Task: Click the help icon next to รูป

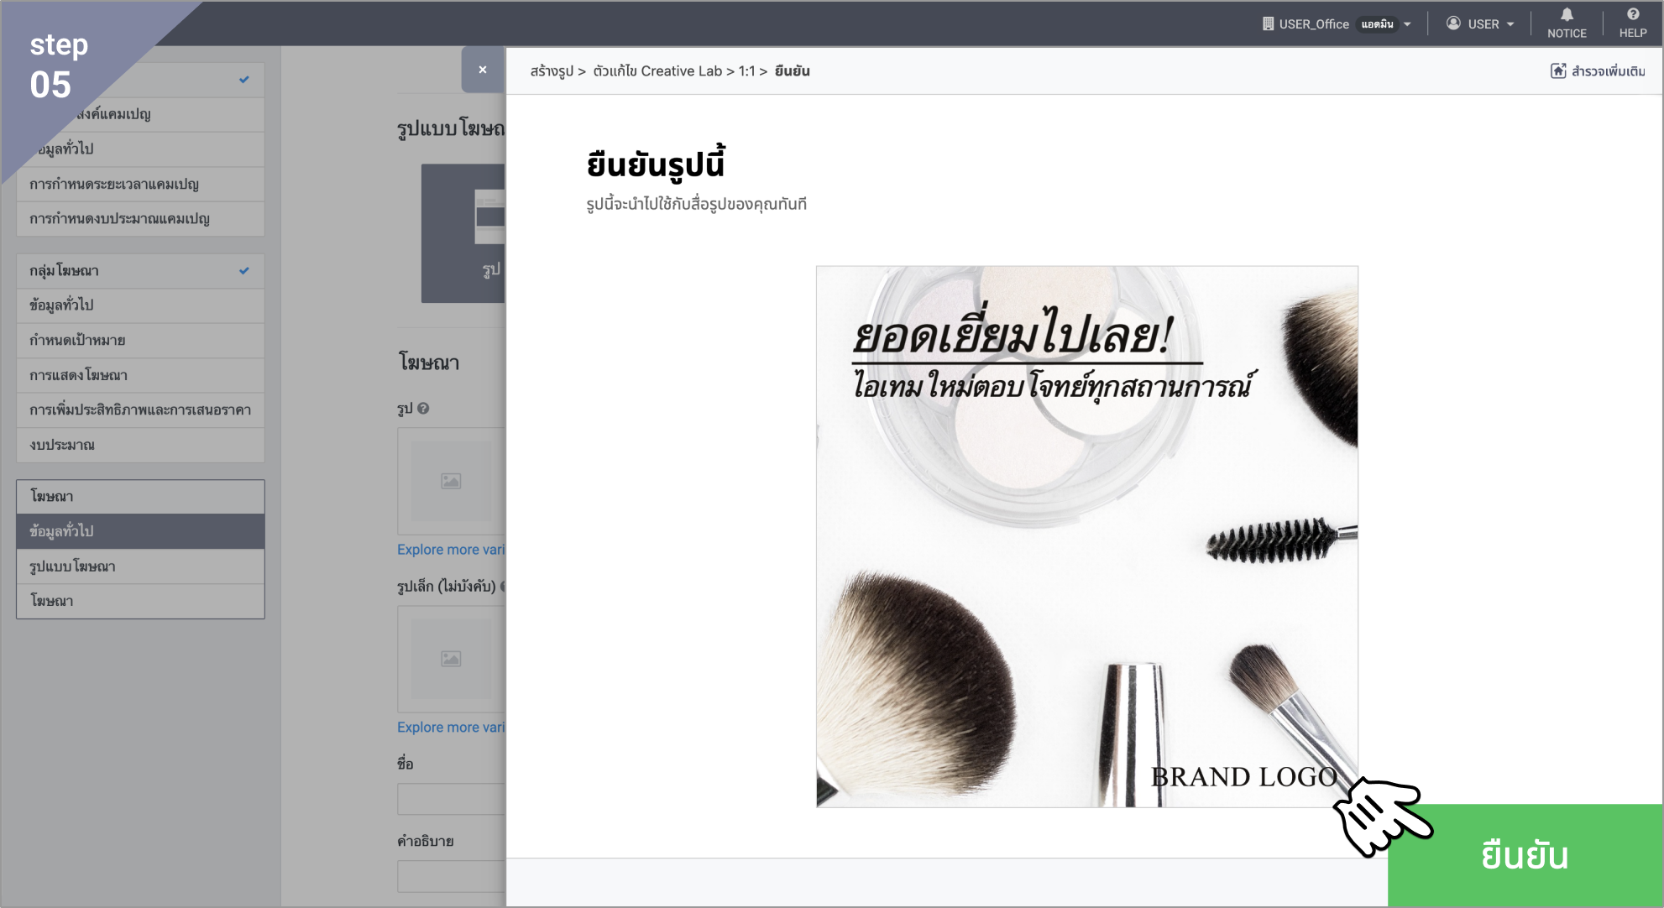Action: (x=423, y=409)
